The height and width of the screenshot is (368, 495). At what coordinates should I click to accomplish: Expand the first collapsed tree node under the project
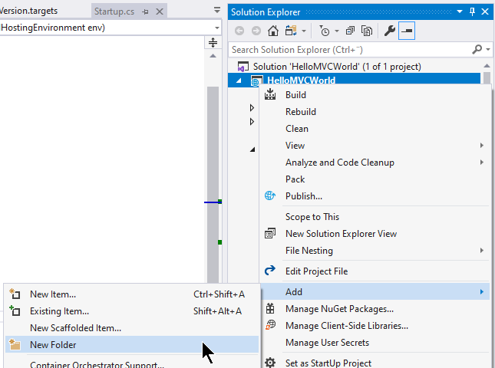tap(252, 108)
